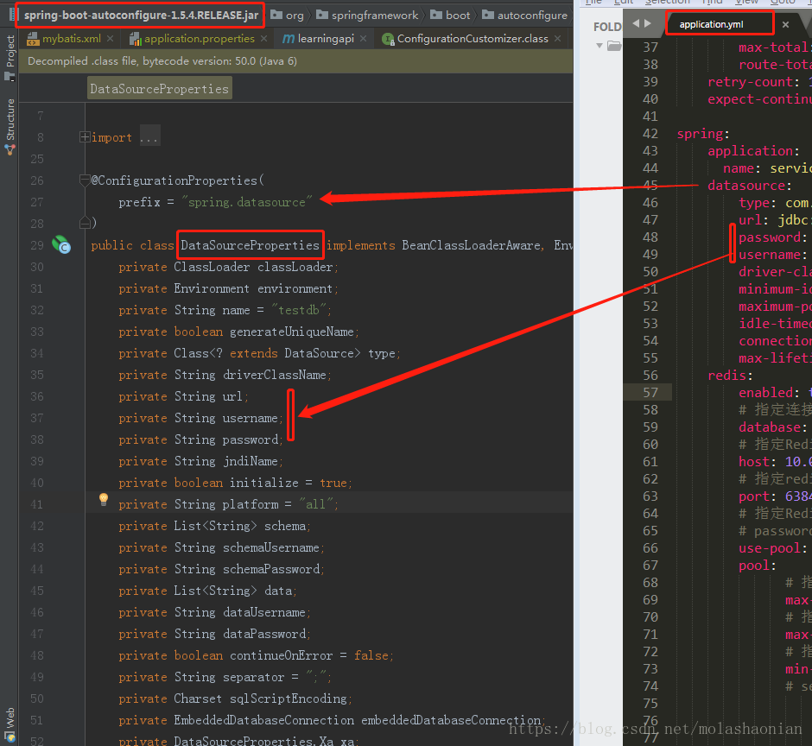Click the decompiled class file notification banner
812x746 pixels.
pos(295,61)
